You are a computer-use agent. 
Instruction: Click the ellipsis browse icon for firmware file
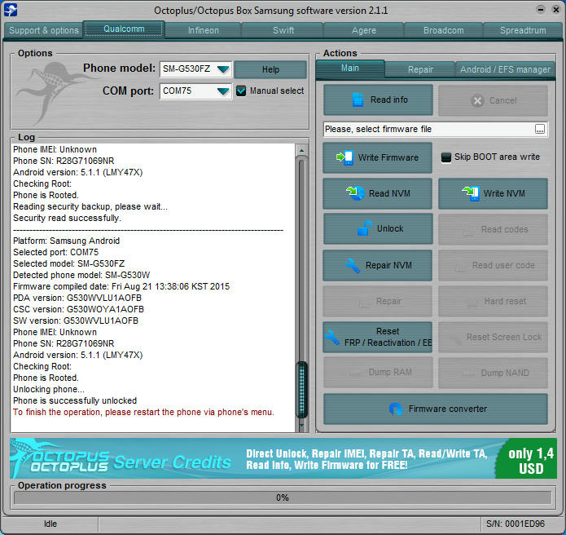point(540,129)
